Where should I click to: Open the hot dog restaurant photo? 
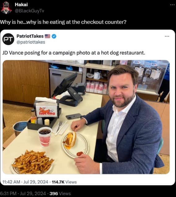(86, 117)
